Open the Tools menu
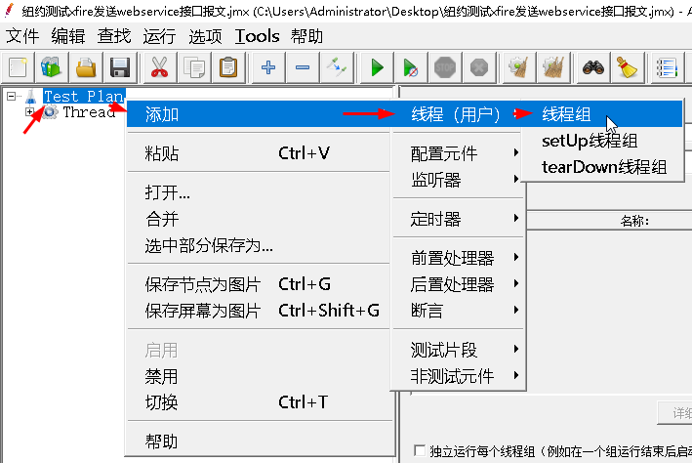 tap(257, 36)
